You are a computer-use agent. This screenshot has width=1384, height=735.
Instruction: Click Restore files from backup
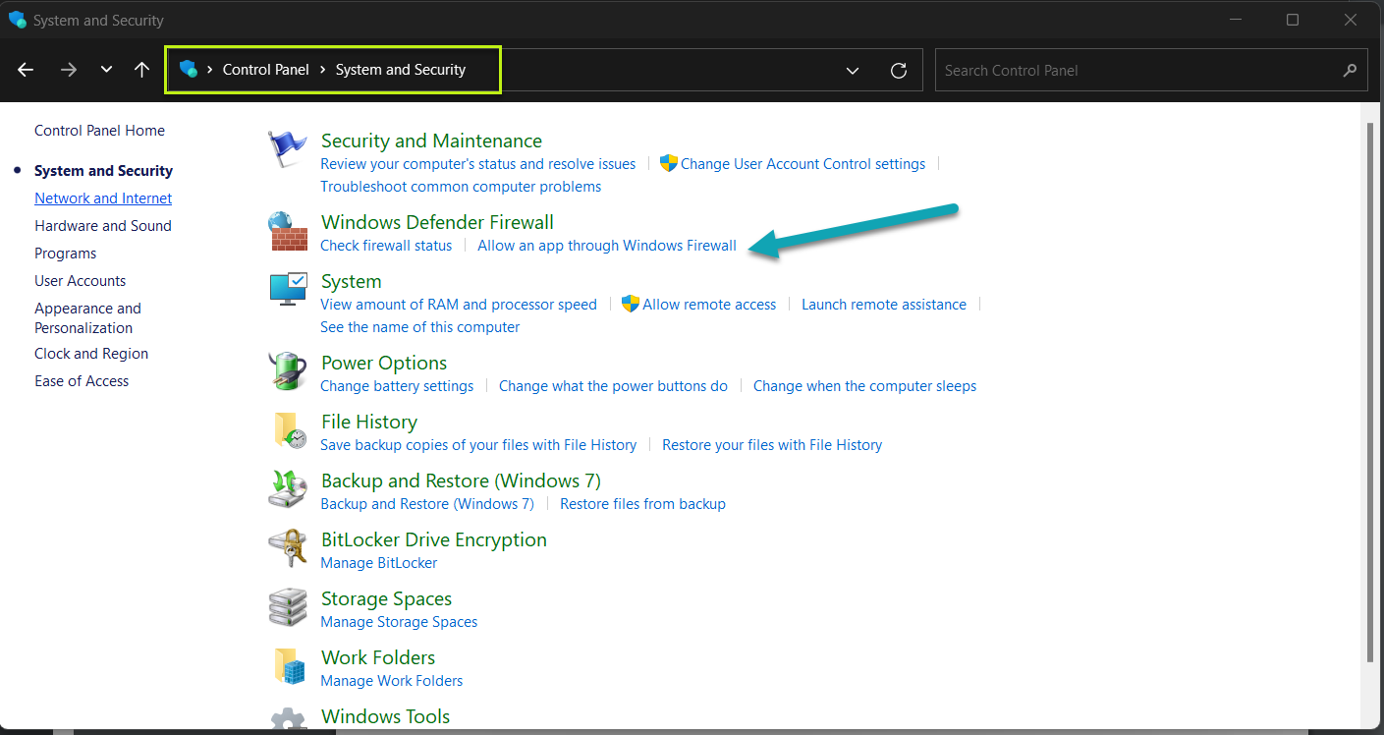pos(642,504)
